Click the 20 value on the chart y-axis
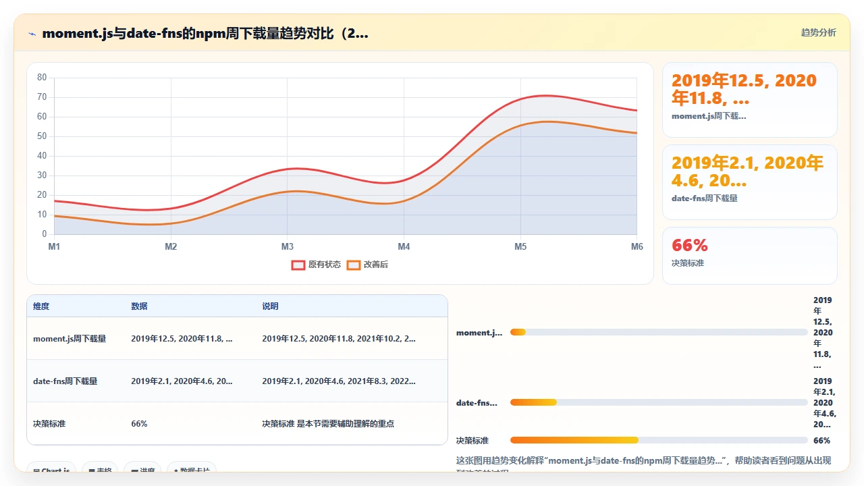Image resolution: width=864 pixels, height=486 pixels. 42,195
